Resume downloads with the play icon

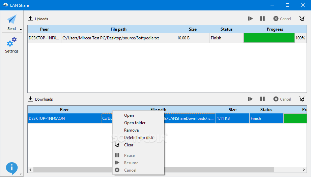[x=250, y=99]
